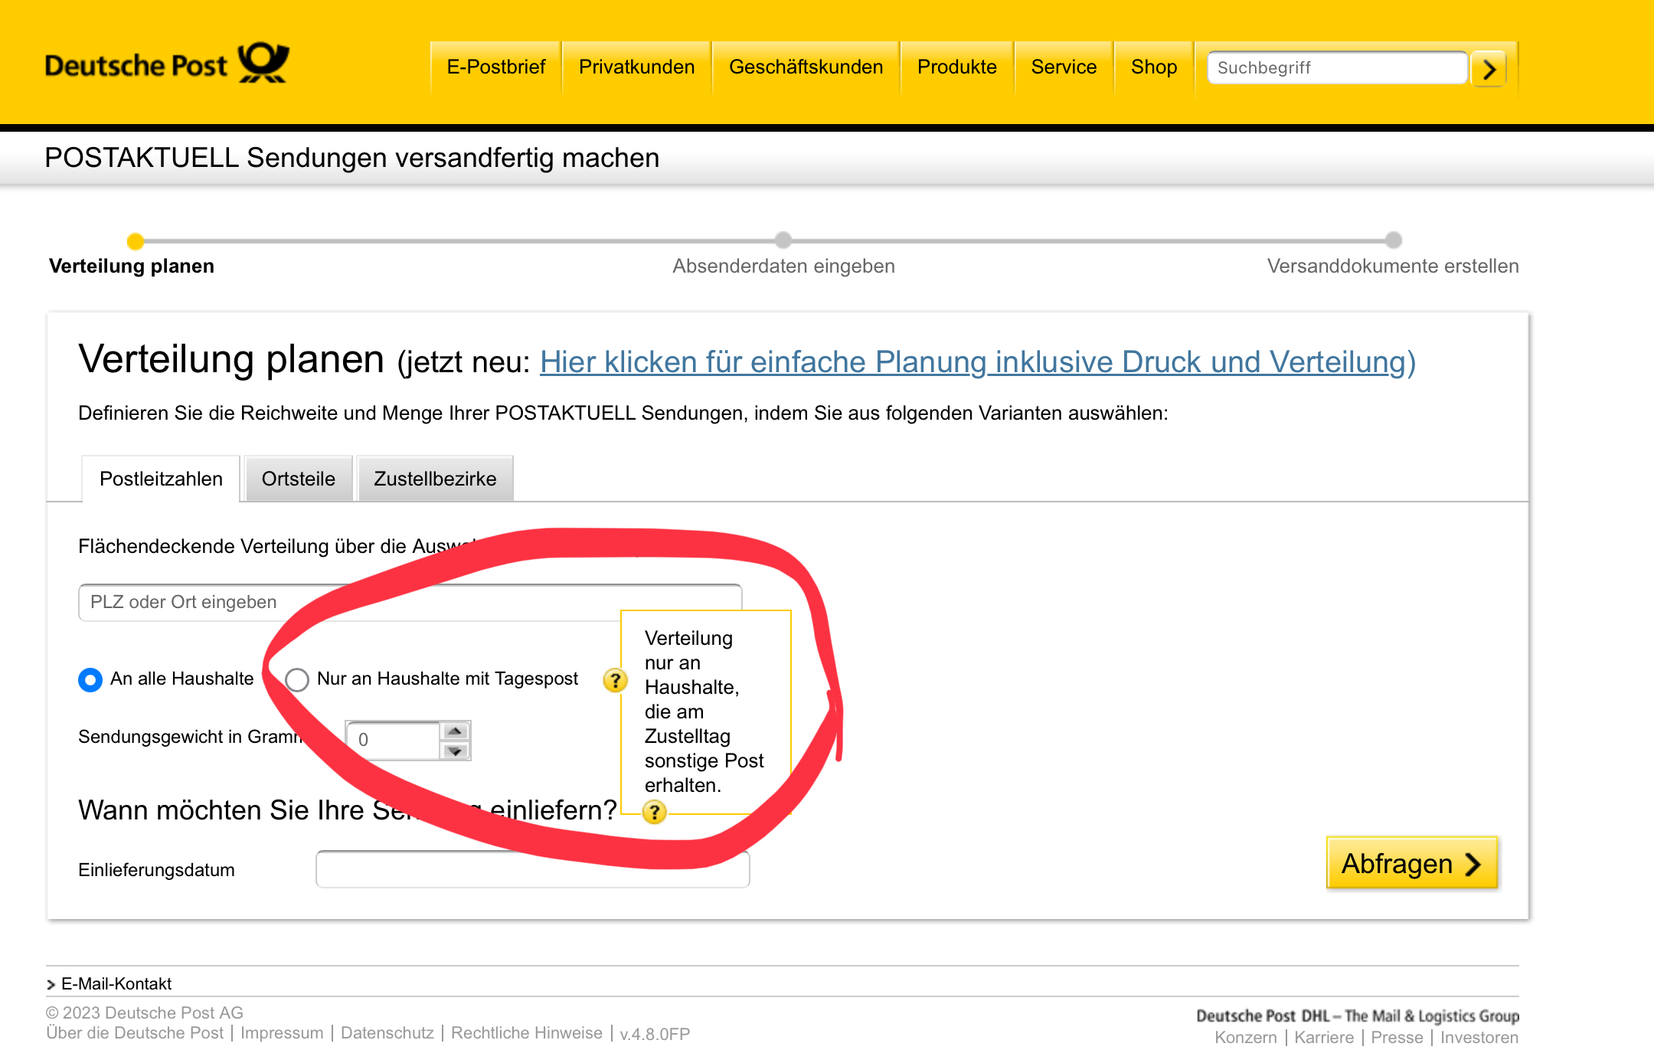Open the E-Mail-Kontakt link
Viewport: 1654px width, 1063px height.
[116, 983]
